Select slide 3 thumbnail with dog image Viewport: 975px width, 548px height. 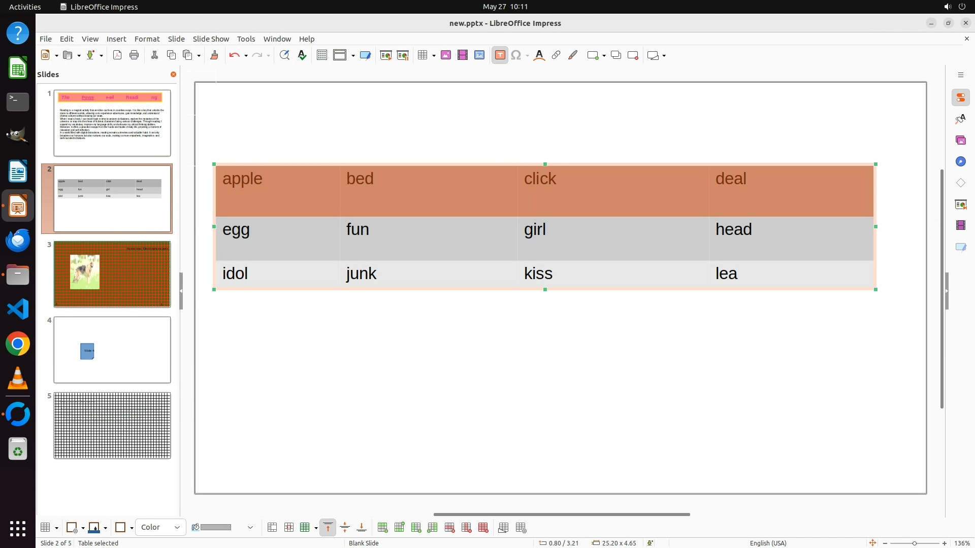coord(112,274)
